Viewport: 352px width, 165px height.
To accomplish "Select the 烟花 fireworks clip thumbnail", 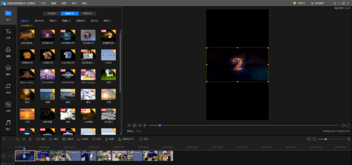I will click(x=27, y=94).
